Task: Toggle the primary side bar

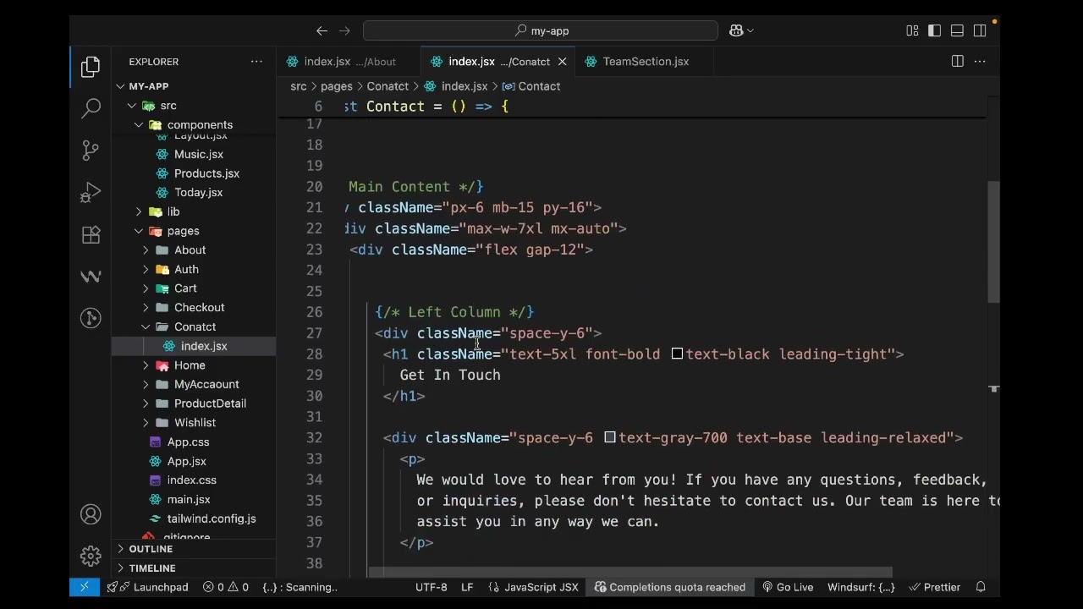Action: (x=934, y=30)
